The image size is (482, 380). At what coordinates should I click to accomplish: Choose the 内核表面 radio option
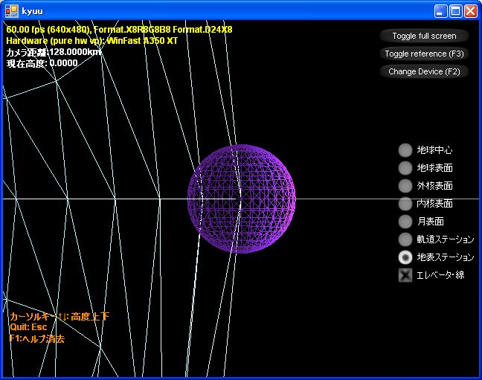(x=405, y=204)
